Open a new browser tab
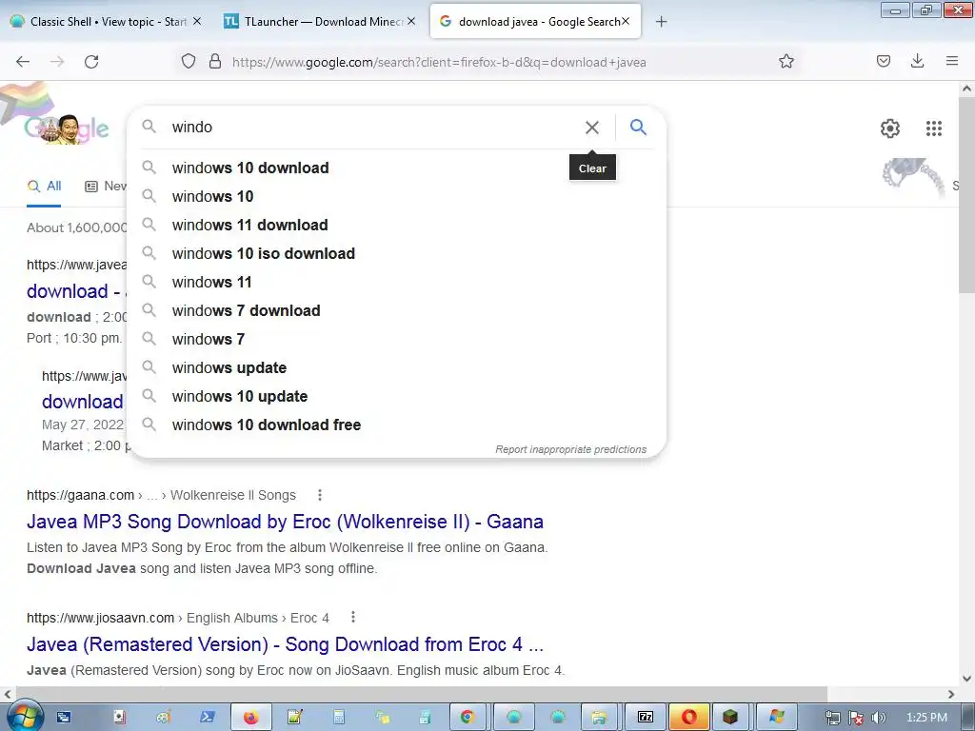The image size is (975, 731). coord(661,22)
